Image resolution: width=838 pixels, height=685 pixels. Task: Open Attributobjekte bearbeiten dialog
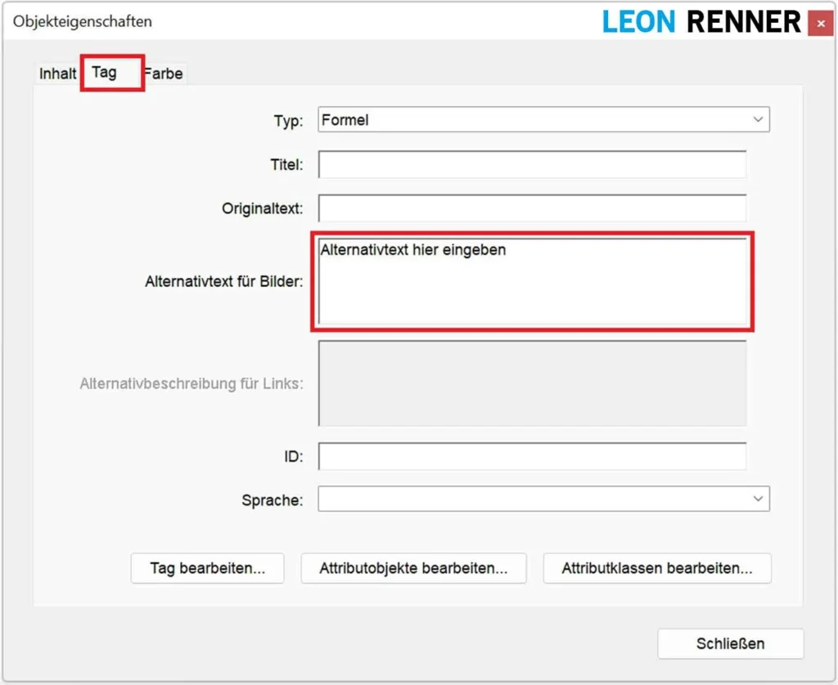click(x=413, y=569)
